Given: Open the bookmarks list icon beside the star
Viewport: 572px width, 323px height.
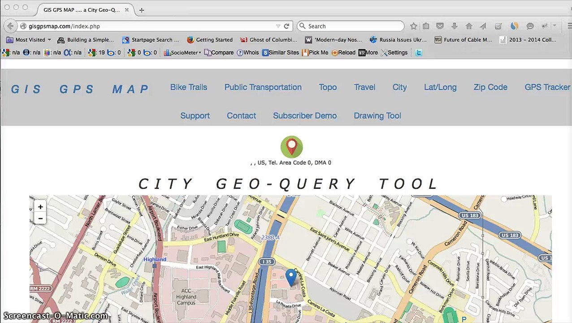Looking at the screenshot, I should (426, 26).
